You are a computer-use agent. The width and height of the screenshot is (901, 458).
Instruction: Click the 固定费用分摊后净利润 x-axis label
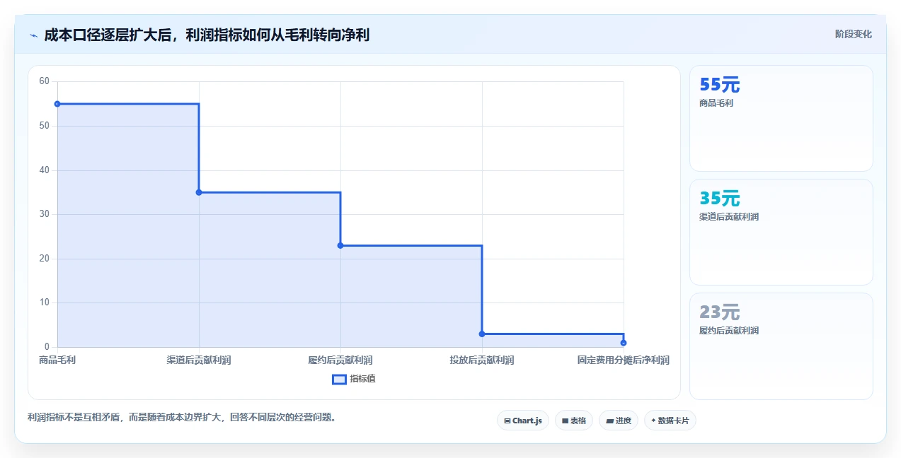(x=623, y=360)
